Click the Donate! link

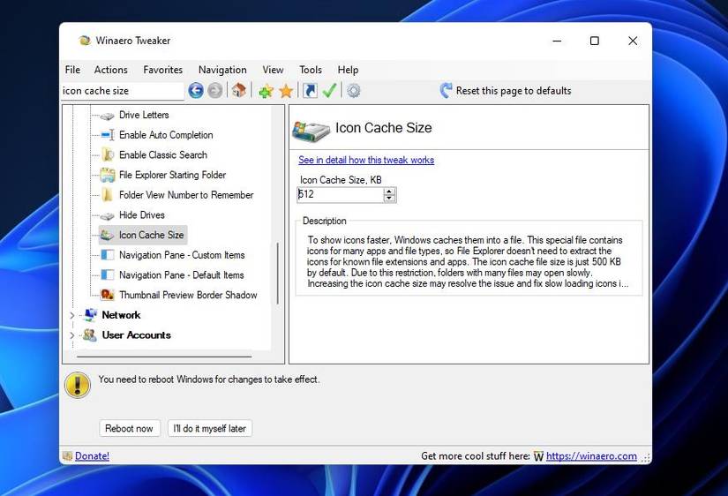tap(92, 456)
